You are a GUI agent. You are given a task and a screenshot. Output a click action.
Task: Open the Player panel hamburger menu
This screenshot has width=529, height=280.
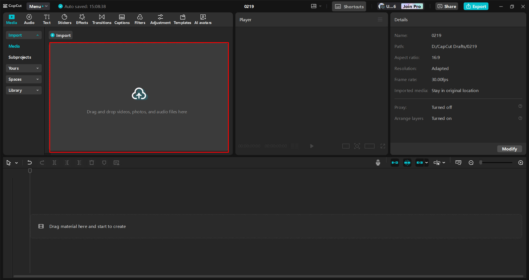click(380, 20)
